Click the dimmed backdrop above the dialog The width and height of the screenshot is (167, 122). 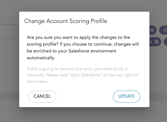pyautogui.click(x=83, y=6)
